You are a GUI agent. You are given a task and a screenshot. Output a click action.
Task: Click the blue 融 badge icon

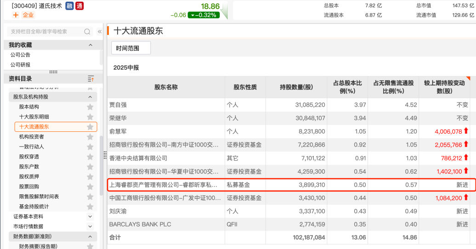click(x=69, y=6)
